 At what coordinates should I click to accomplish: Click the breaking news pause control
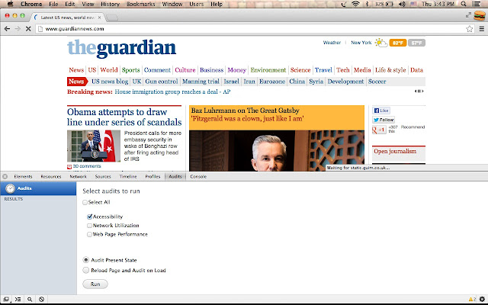point(419,91)
